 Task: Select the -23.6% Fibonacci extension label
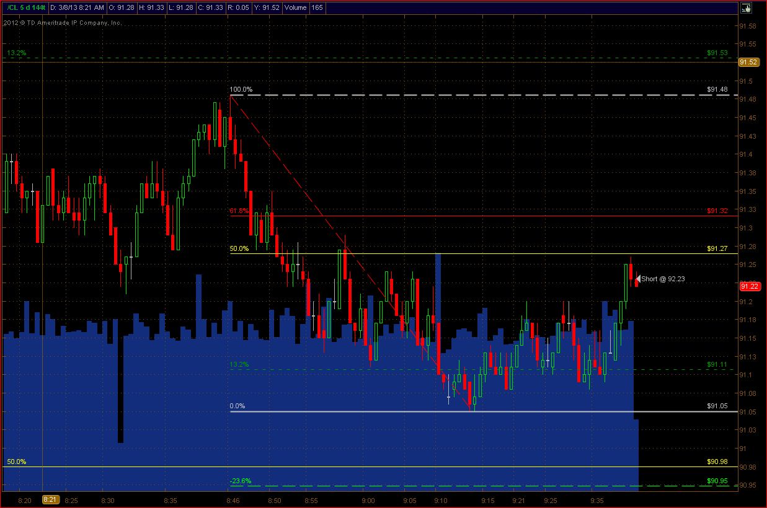(x=239, y=481)
